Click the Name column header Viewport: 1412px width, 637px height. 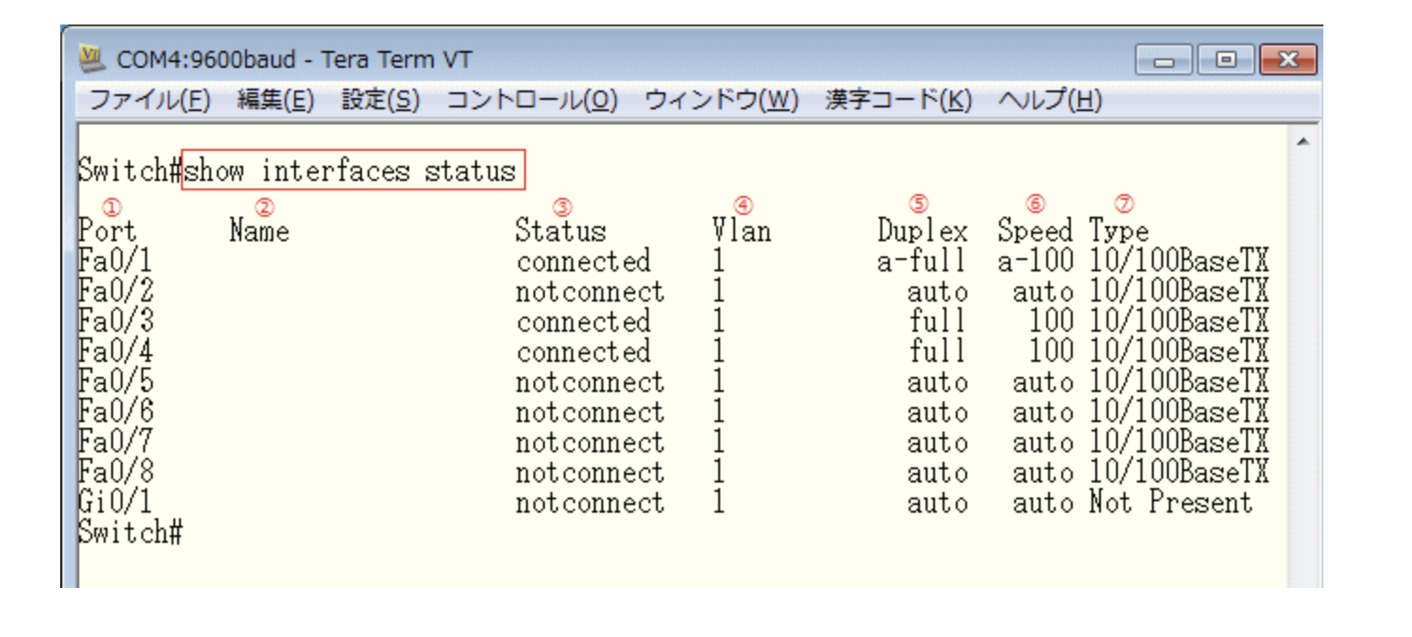click(259, 231)
